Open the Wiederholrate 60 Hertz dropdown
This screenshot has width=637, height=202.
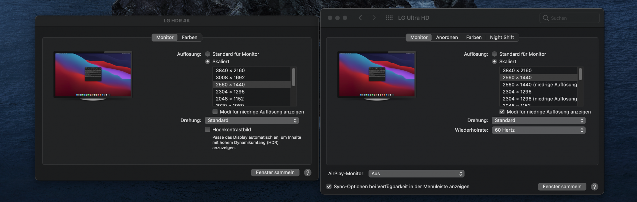(539, 130)
